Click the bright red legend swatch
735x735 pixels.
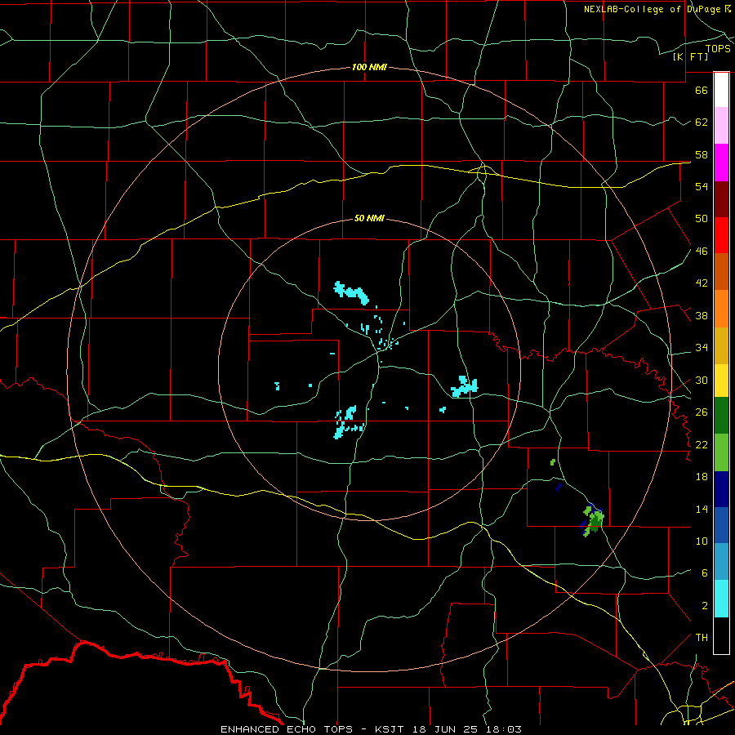721,235
